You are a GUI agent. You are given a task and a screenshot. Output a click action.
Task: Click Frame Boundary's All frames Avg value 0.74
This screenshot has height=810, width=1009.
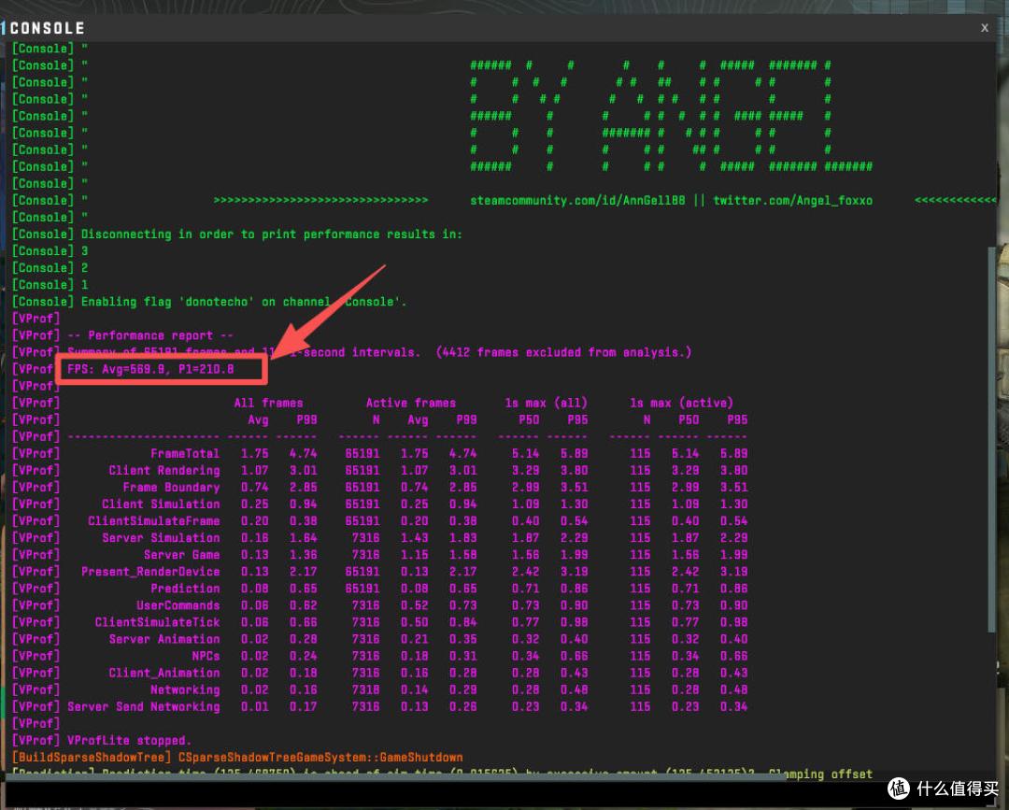[x=255, y=487]
